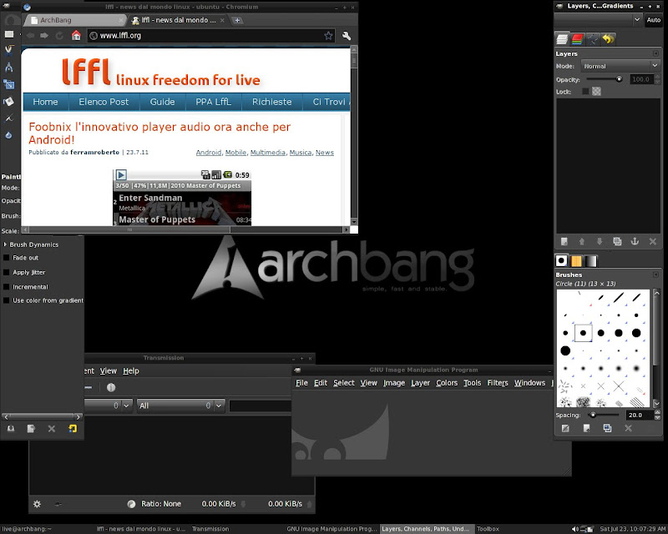Open the Brushes panel configure menu button

pos(656,275)
